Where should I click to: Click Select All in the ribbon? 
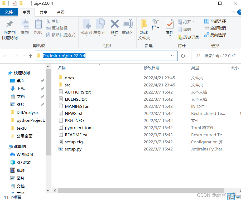tap(215, 21)
